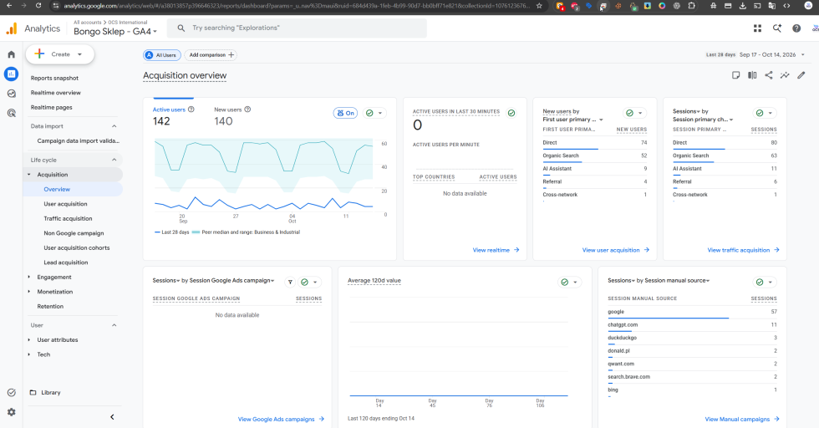Open the Home icon in left rail
The height and width of the screenshot is (428, 819).
coord(12,54)
